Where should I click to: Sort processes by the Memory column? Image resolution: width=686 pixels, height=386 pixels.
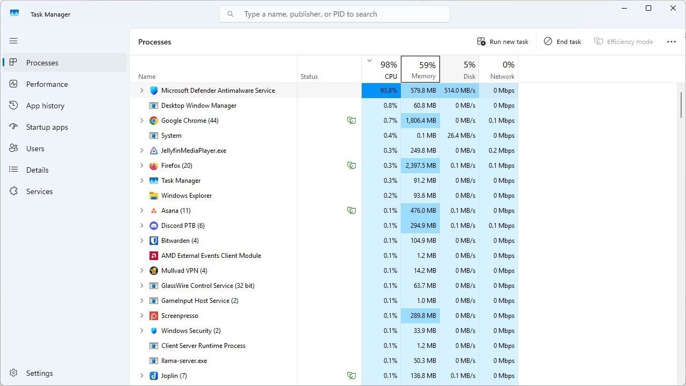coord(420,69)
